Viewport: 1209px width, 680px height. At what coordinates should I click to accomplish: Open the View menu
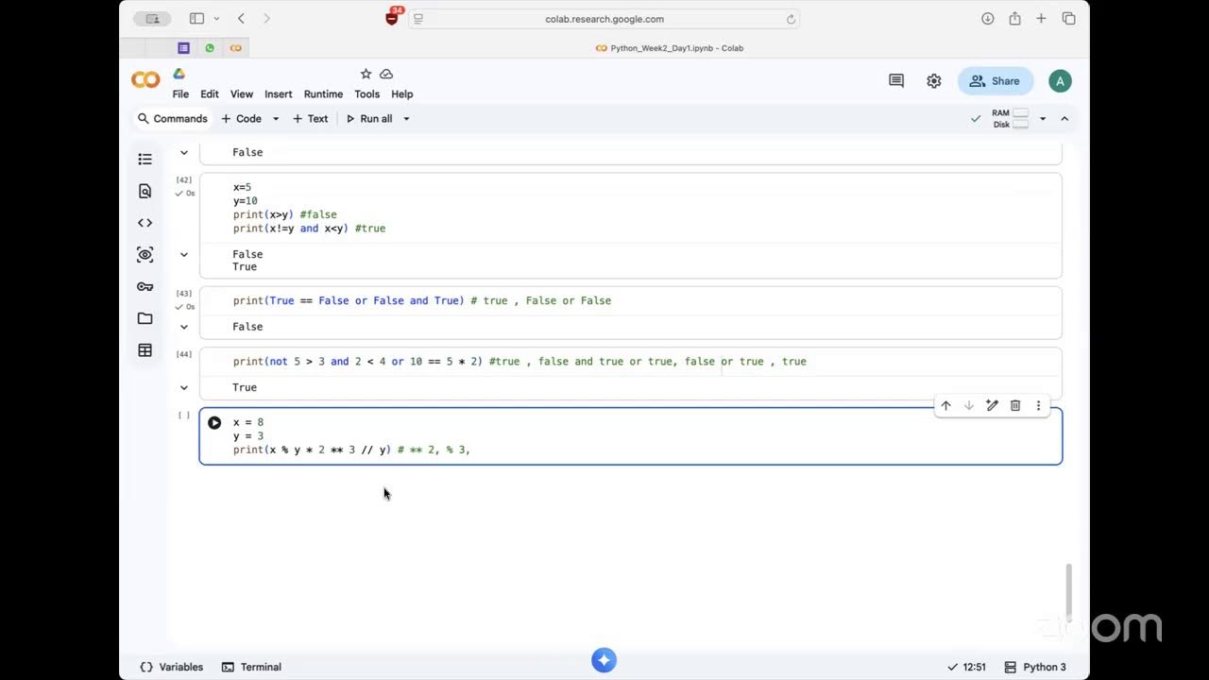point(242,94)
